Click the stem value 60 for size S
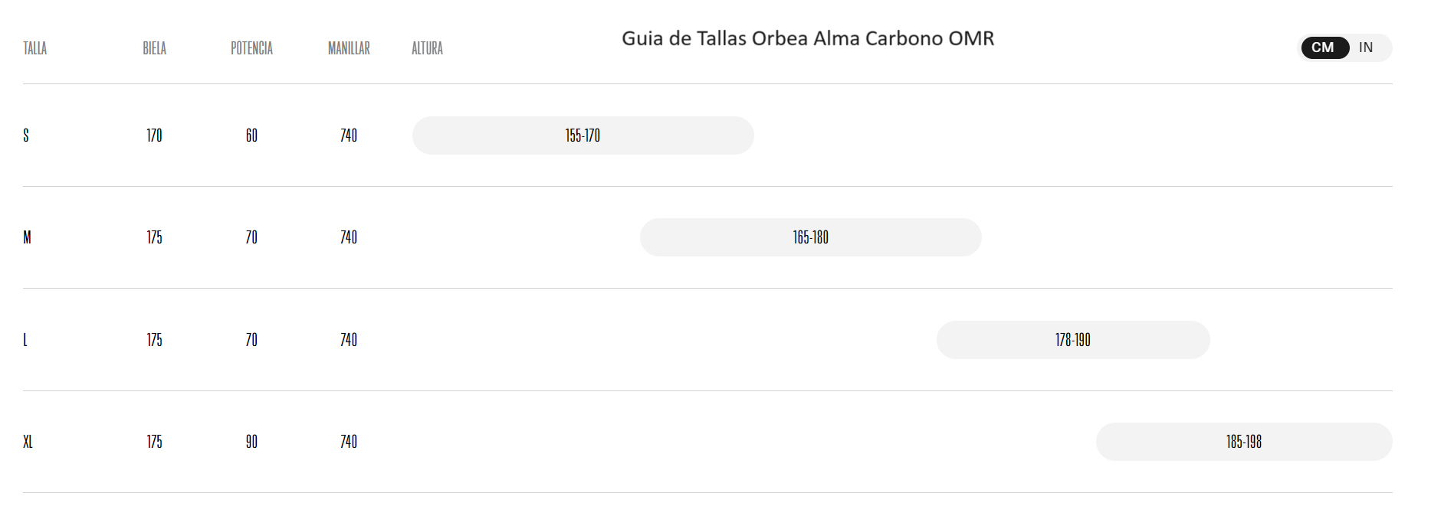Viewport: 1431px width, 516px height. pyautogui.click(x=251, y=136)
